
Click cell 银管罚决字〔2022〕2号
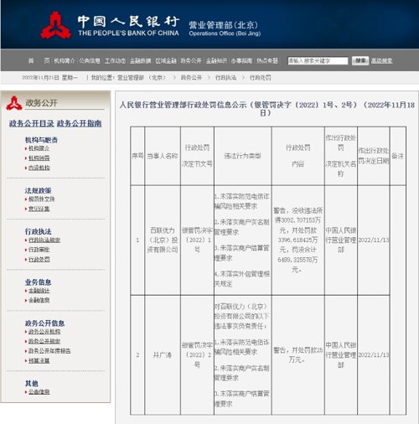[x=197, y=355]
